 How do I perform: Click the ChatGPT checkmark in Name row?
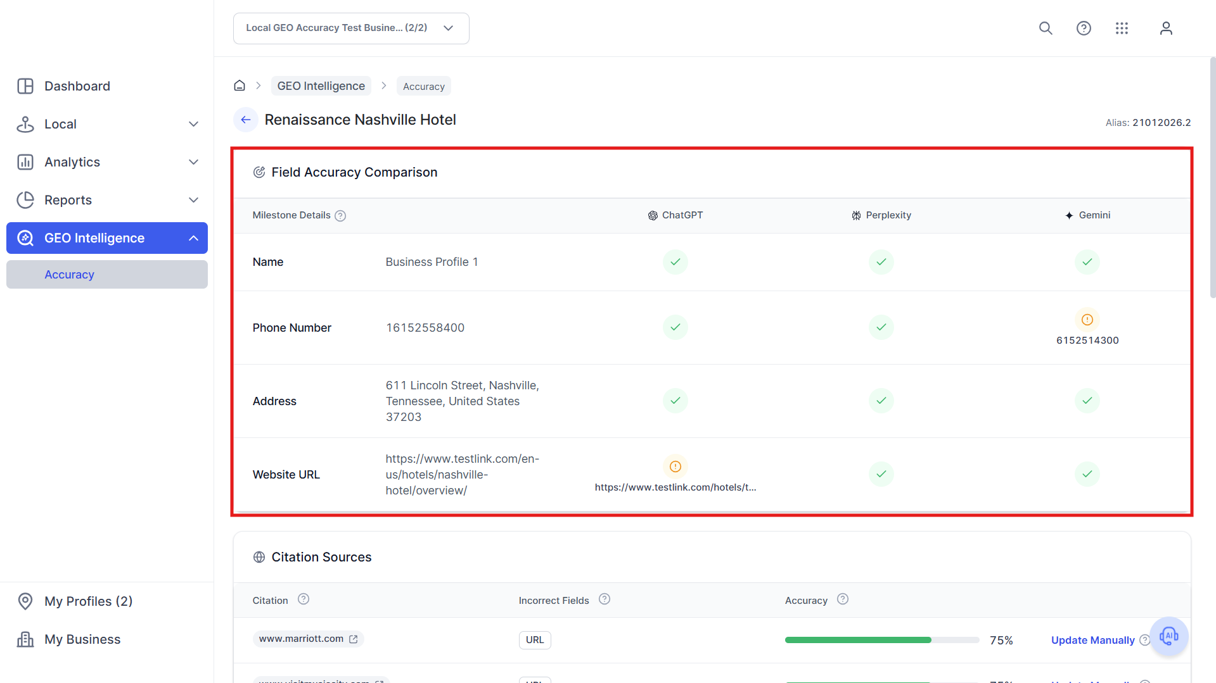[x=675, y=262]
